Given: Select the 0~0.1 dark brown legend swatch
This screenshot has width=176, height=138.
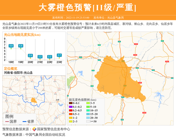Looking at the screenshot, I should point(71,103).
